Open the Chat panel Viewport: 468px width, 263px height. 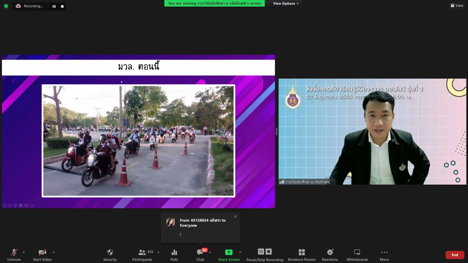point(200,255)
